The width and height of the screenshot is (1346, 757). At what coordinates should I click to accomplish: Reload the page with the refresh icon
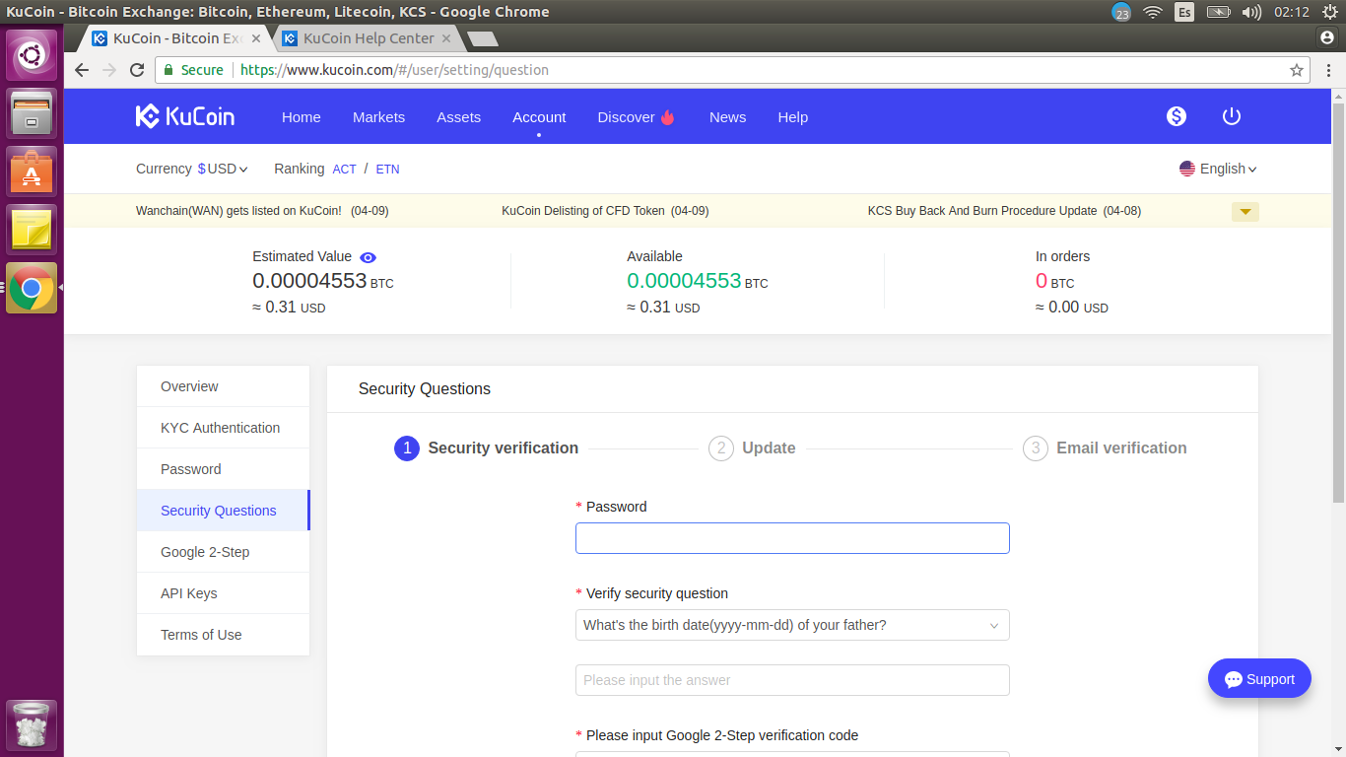136,70
